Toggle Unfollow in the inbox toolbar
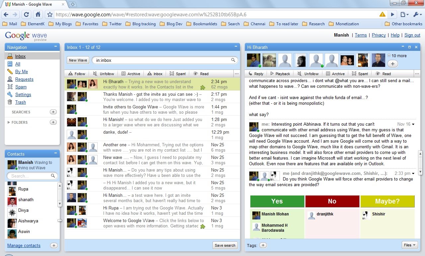This screenshot has height=256, width=425. coord(104,74)
